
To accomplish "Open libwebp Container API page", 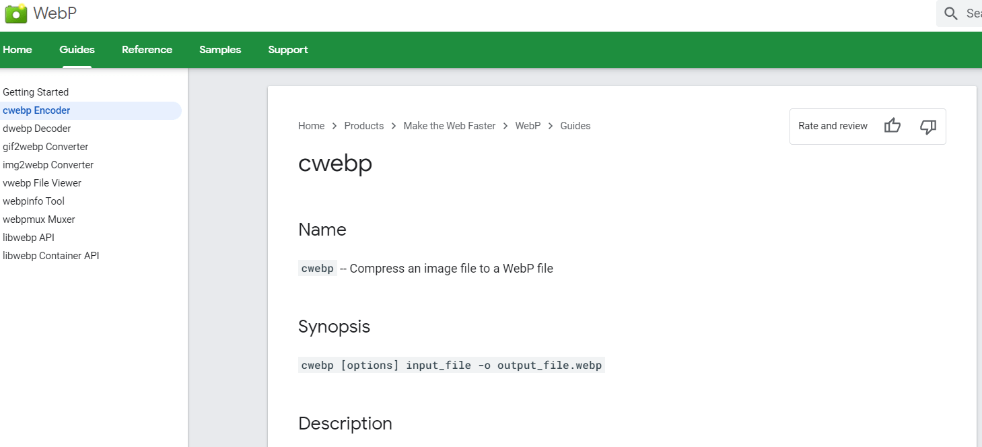I will 51,256.
